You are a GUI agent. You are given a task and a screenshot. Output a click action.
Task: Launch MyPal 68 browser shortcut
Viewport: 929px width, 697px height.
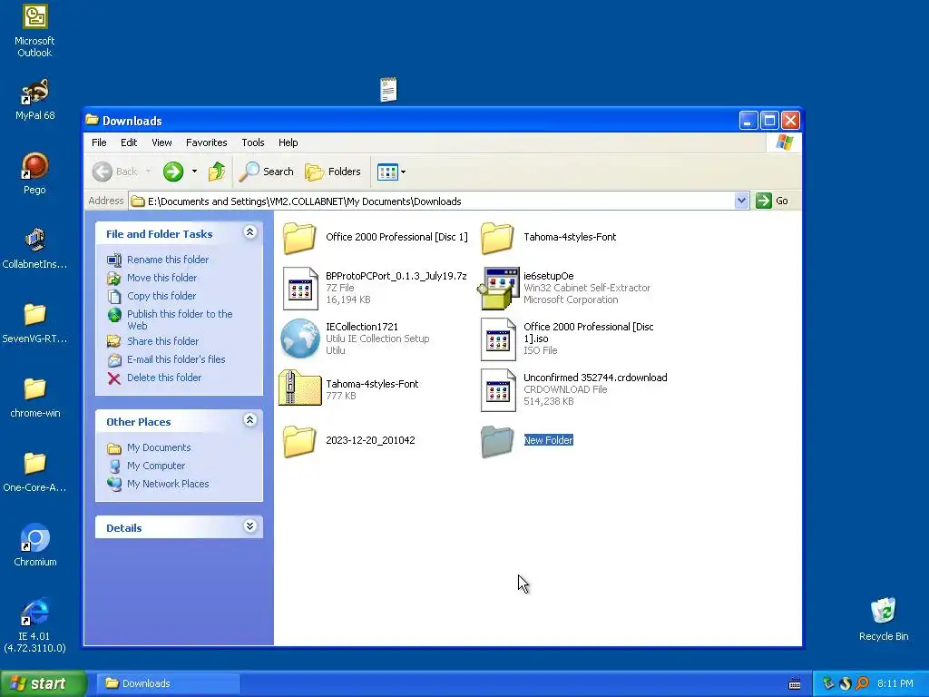point(35,99)
